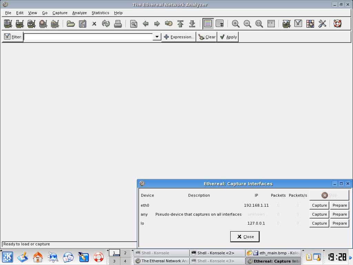353x265 pixels.
Task: Open the Go menu
Action: (45, 13)
